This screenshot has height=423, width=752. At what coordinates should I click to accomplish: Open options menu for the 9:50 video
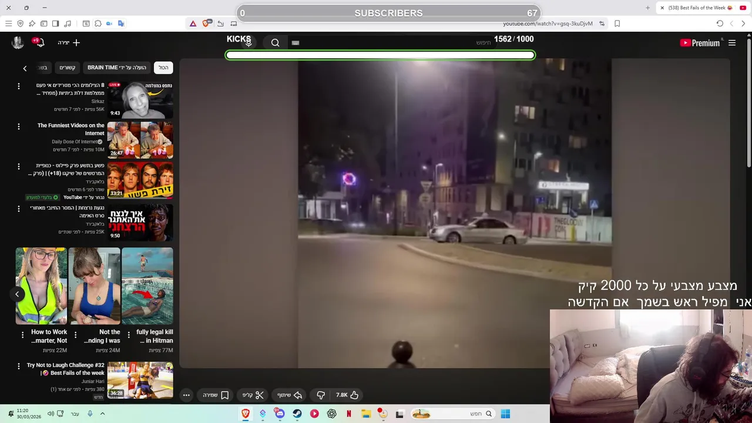tap(18, 209)
